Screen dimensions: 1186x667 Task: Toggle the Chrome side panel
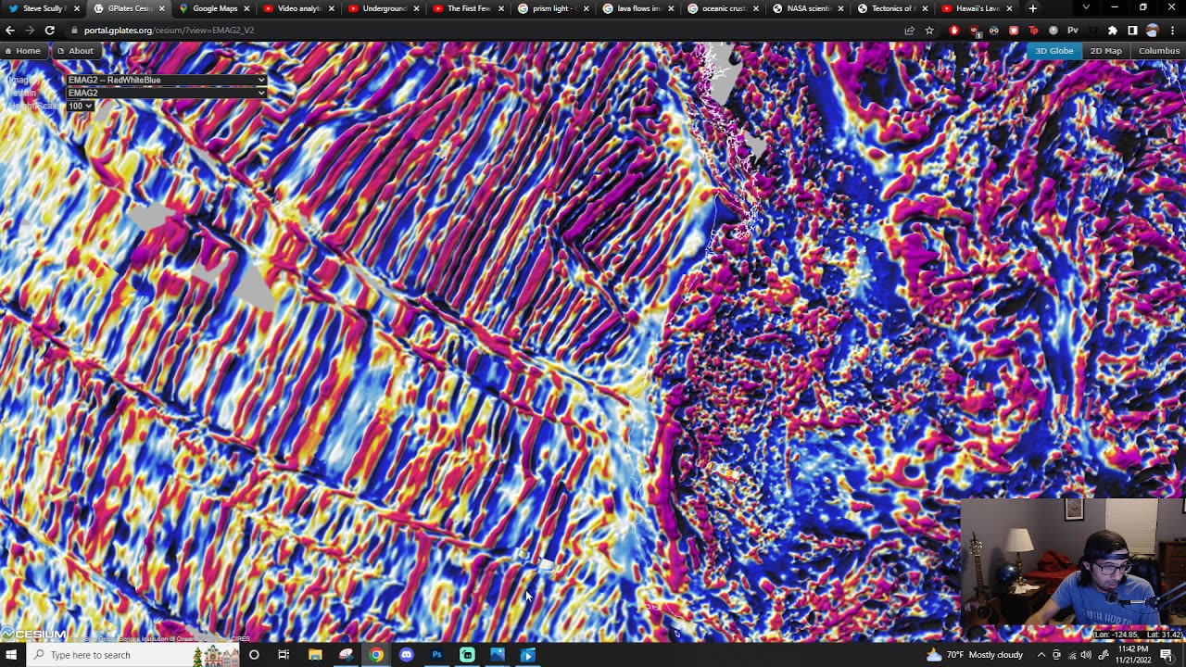click(x=1132, y=31)
